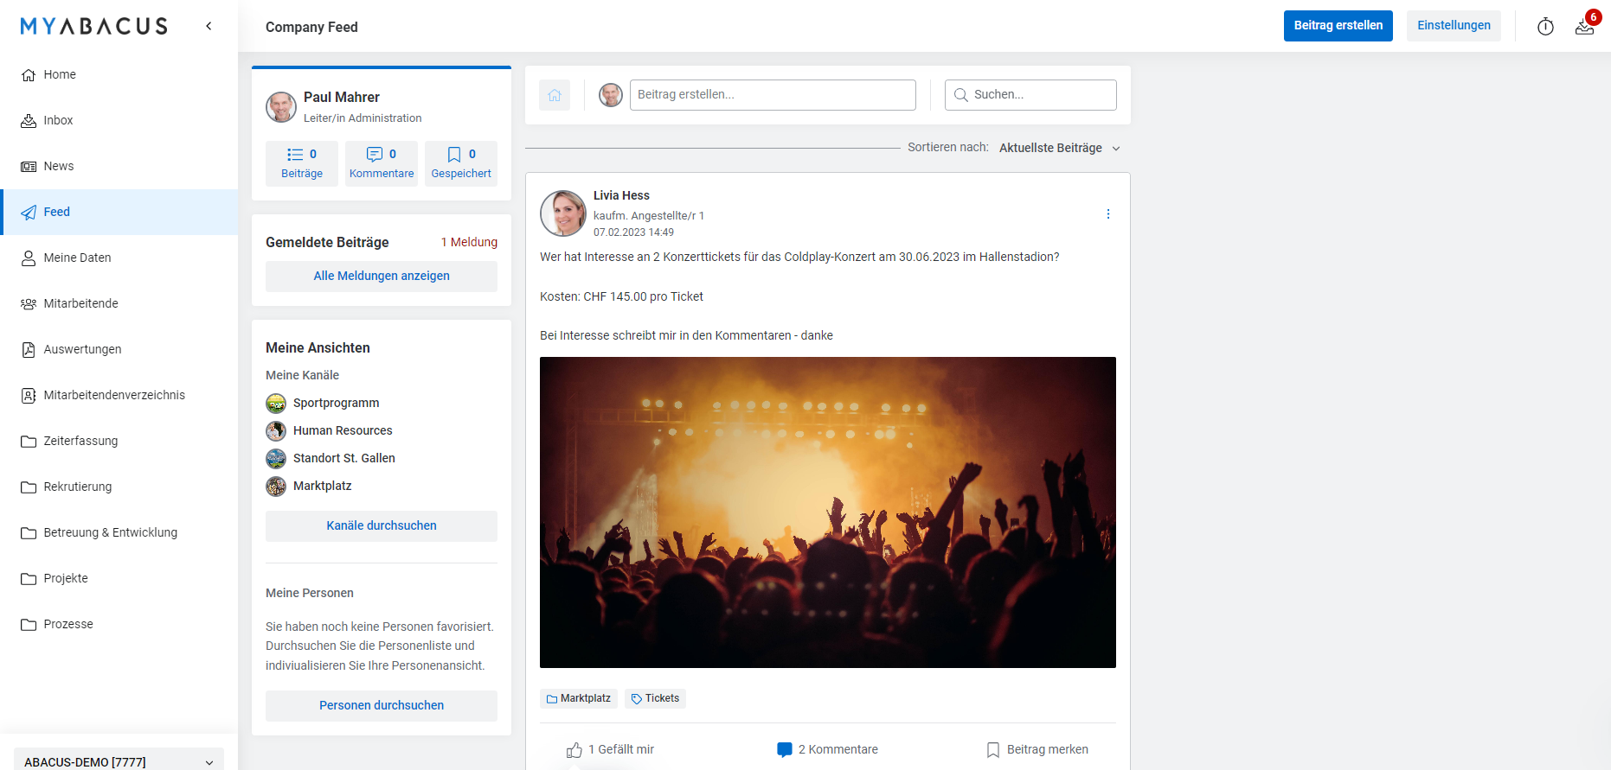Select the Feed sidebar entry
The width and height of the screenshot is (1611, 770).
tap(119, 212)
